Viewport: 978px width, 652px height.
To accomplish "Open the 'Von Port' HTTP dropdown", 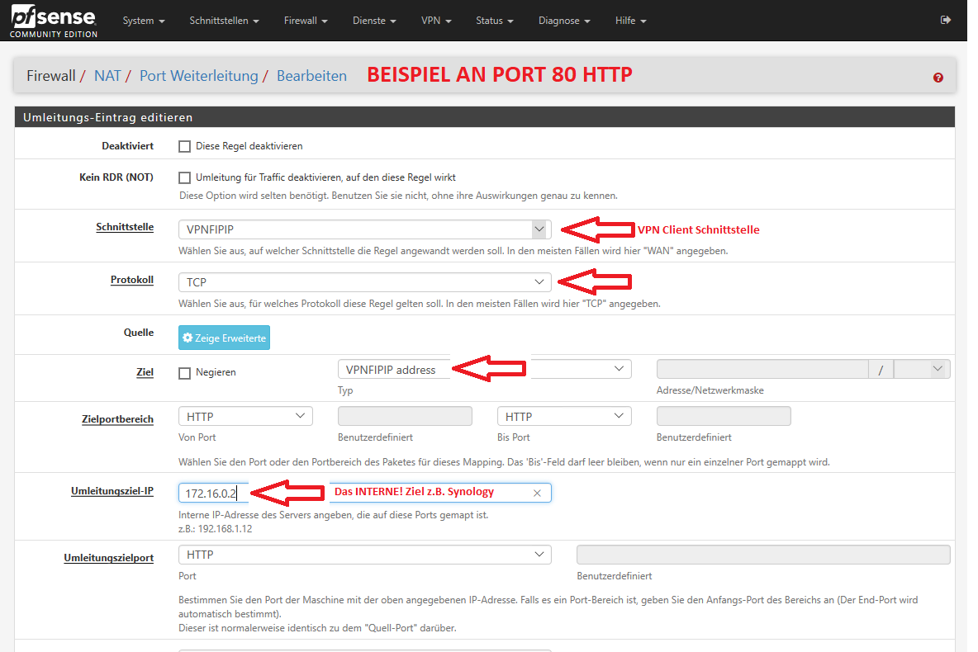I will (245, 417).
